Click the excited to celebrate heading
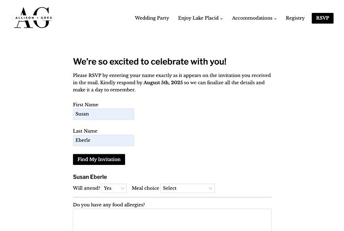 coord(150,62)
